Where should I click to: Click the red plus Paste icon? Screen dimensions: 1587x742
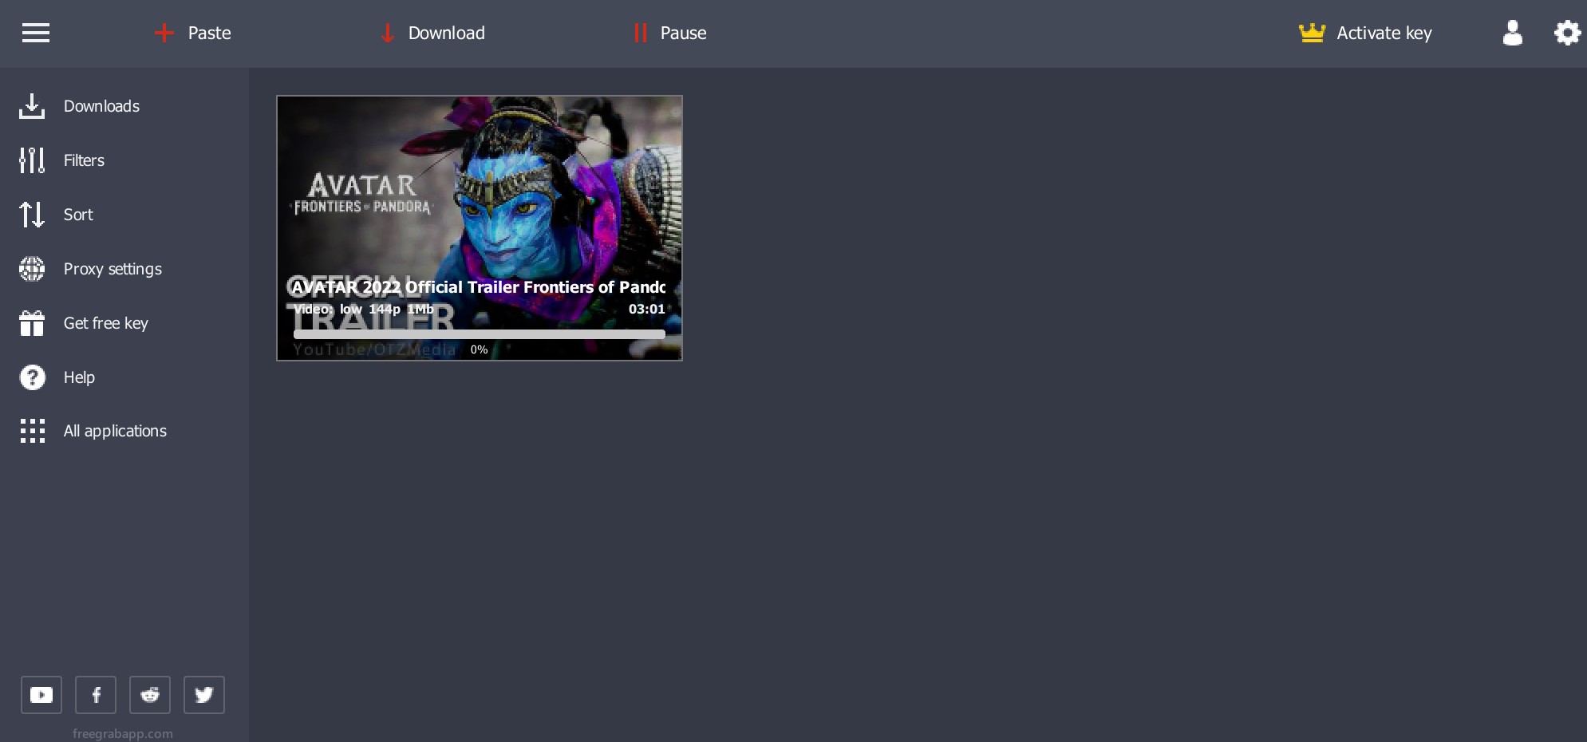point(164,33)
